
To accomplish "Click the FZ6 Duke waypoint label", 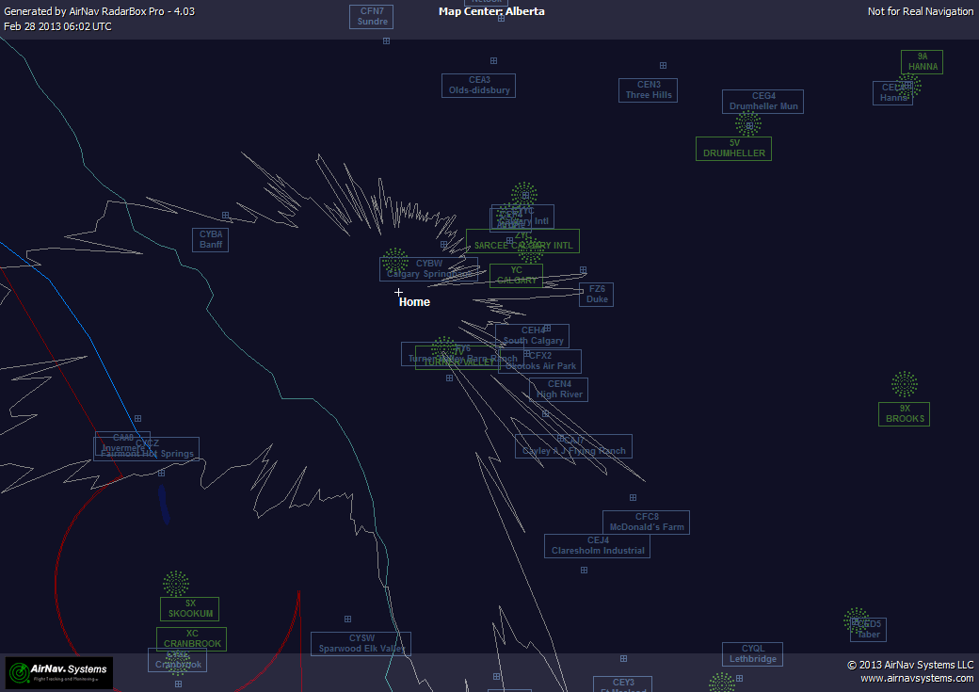I will pos(597,295).
